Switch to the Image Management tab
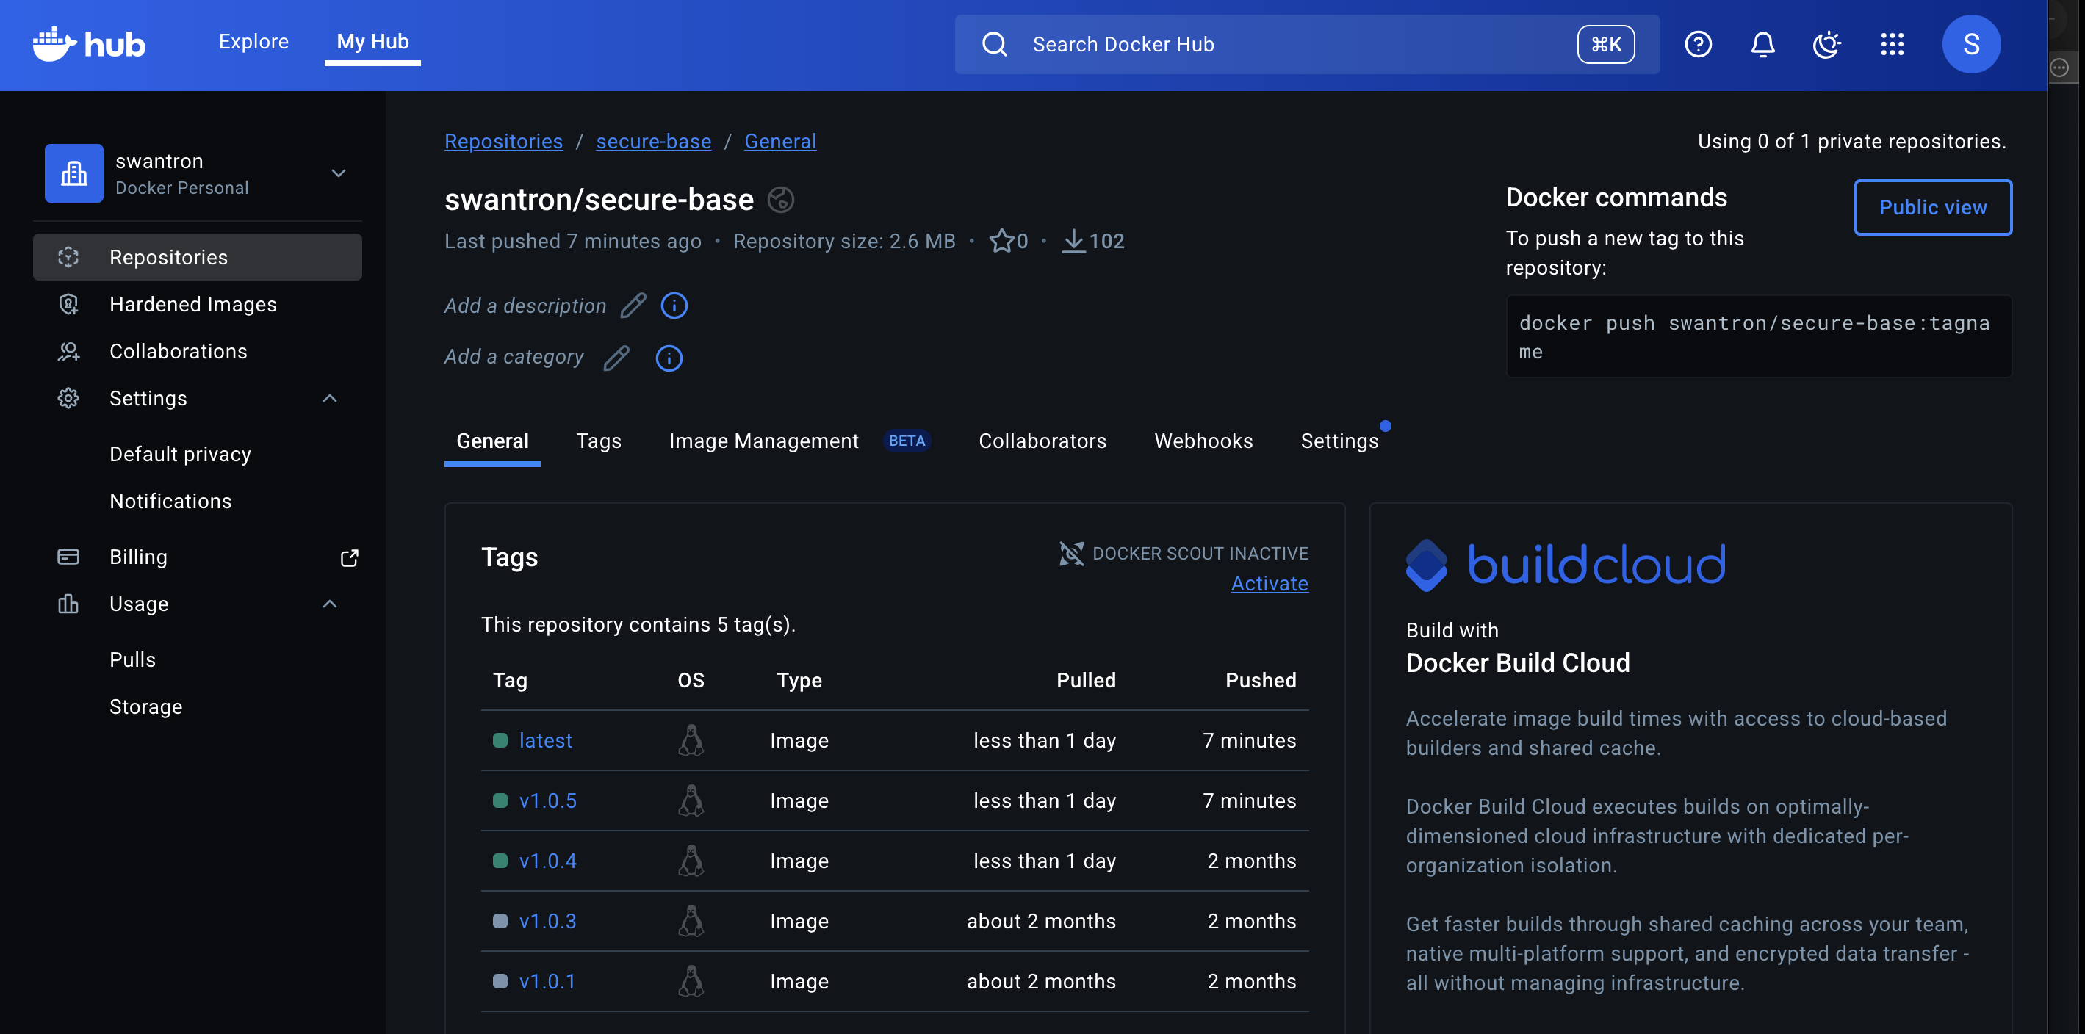Image resolution: width=2085 pixels, height=1034 pixels. click(763, 441)
